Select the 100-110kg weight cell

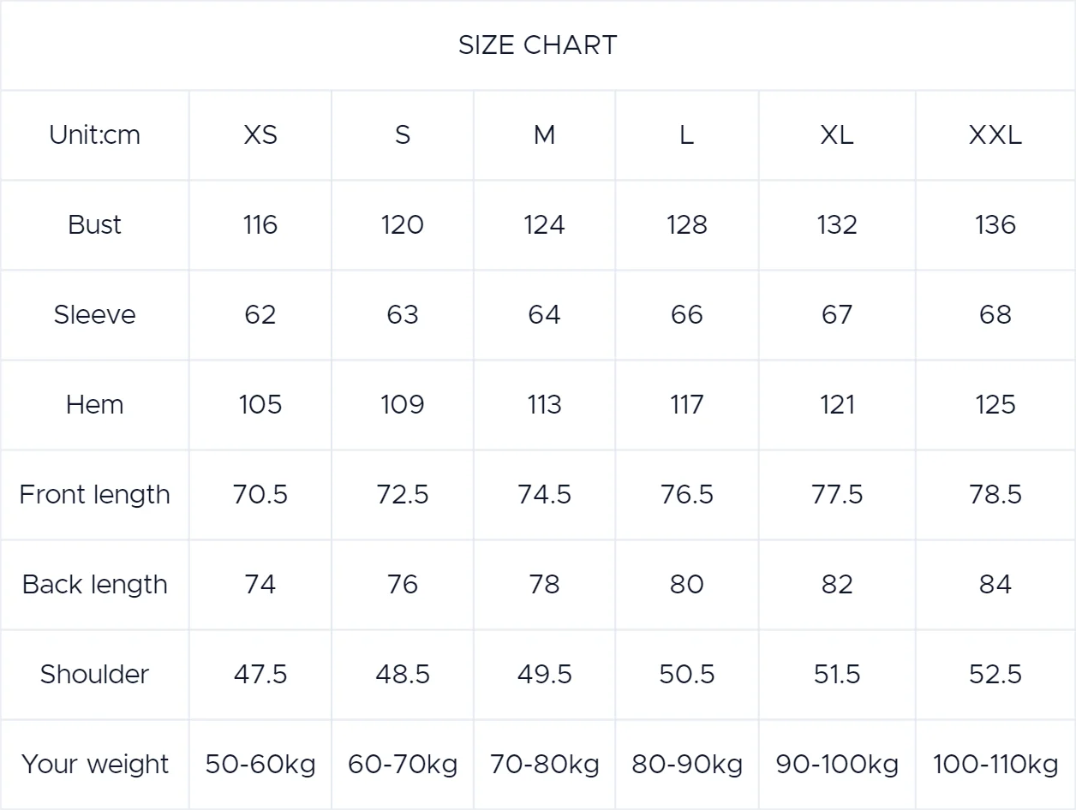click(995, 765)
